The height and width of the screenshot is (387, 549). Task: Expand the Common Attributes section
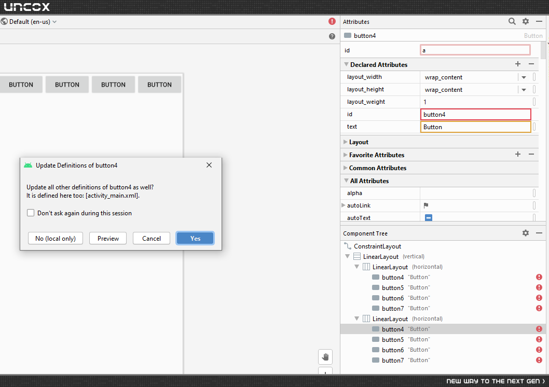[346, 168]
